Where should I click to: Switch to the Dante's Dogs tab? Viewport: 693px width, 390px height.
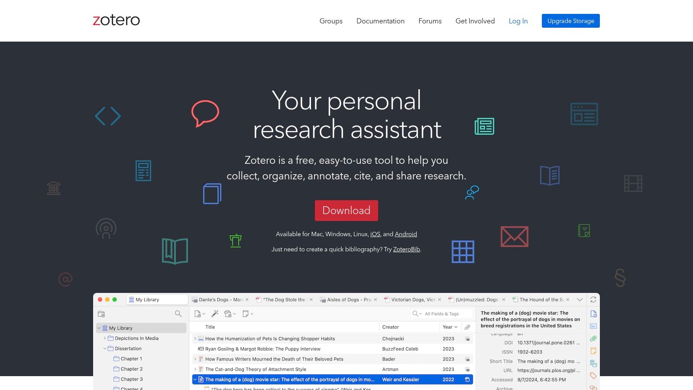pos(220,299)
